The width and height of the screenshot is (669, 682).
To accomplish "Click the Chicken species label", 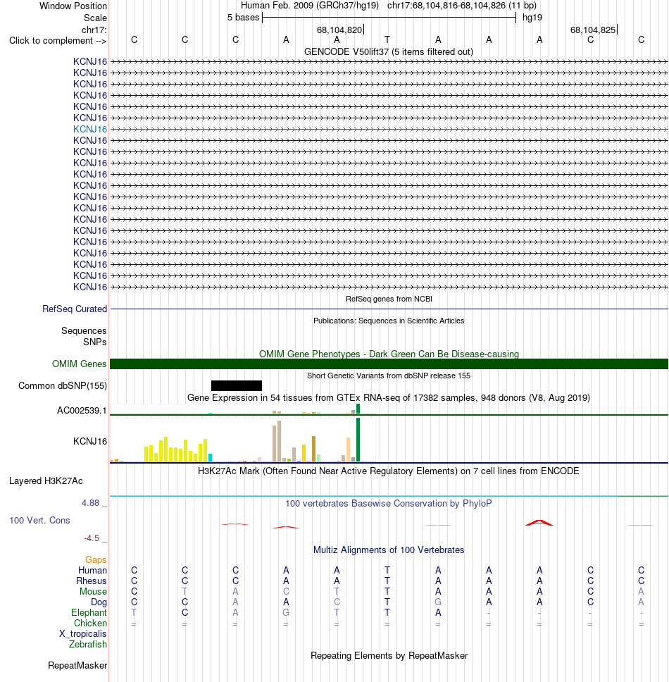I will (90, 624).
